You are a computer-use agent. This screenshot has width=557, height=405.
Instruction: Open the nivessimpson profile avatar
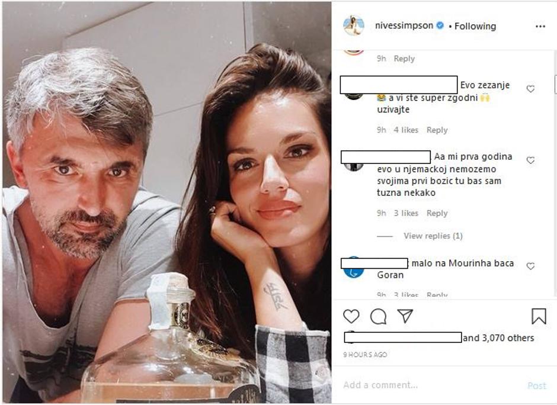354,25
